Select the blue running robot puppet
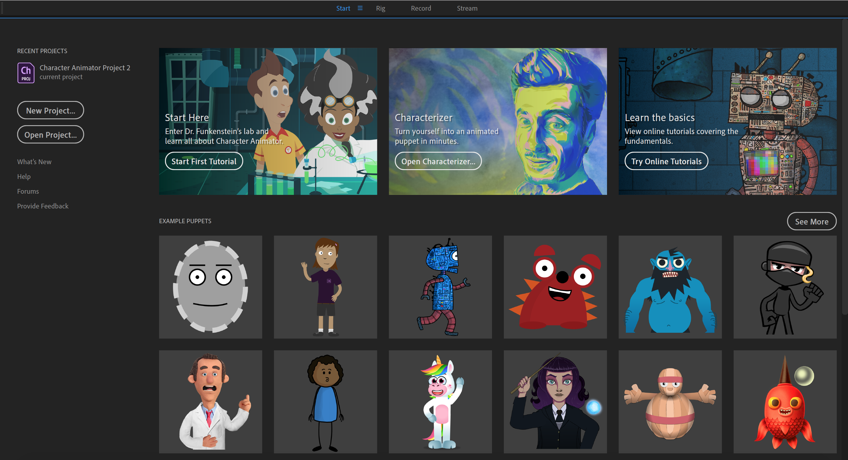The width and height of the screenshot is (848, 460). tap(440, 287)
